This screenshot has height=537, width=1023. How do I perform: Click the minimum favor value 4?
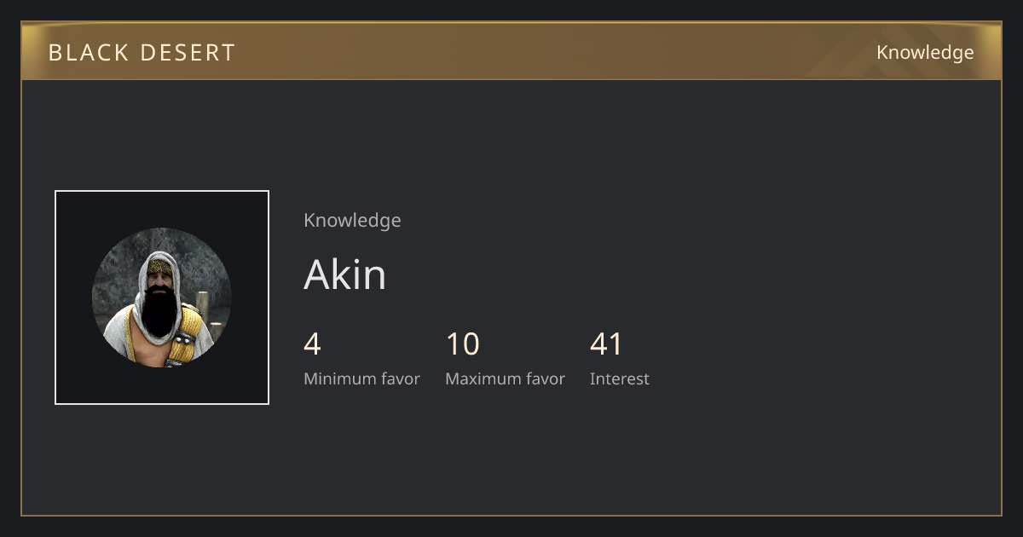(x=312, y=344)
